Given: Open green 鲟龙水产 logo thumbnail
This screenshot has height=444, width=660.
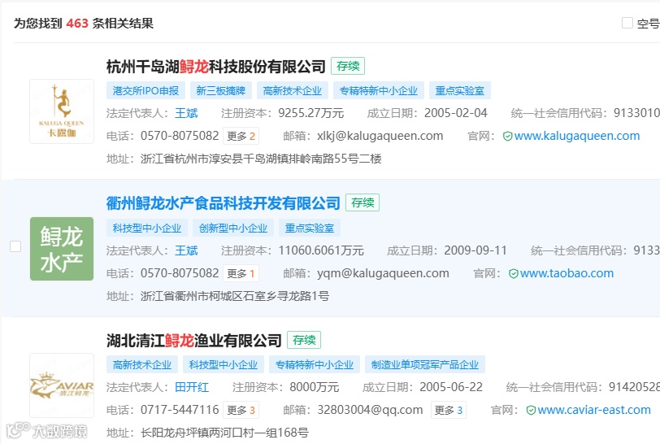Looking at the screenshot, I should [x=62, y=249].
